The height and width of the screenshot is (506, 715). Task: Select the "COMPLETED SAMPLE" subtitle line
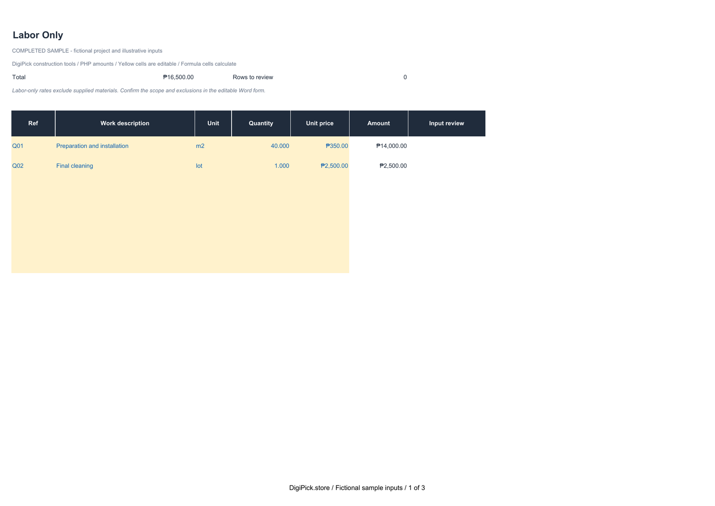[x=87, y=51]
